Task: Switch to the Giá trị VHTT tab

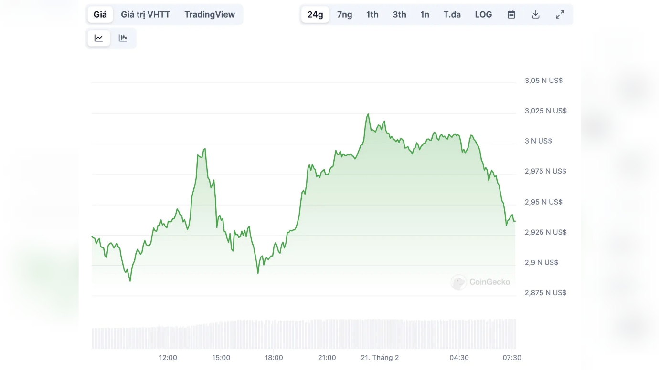Action: click(145, 14)
